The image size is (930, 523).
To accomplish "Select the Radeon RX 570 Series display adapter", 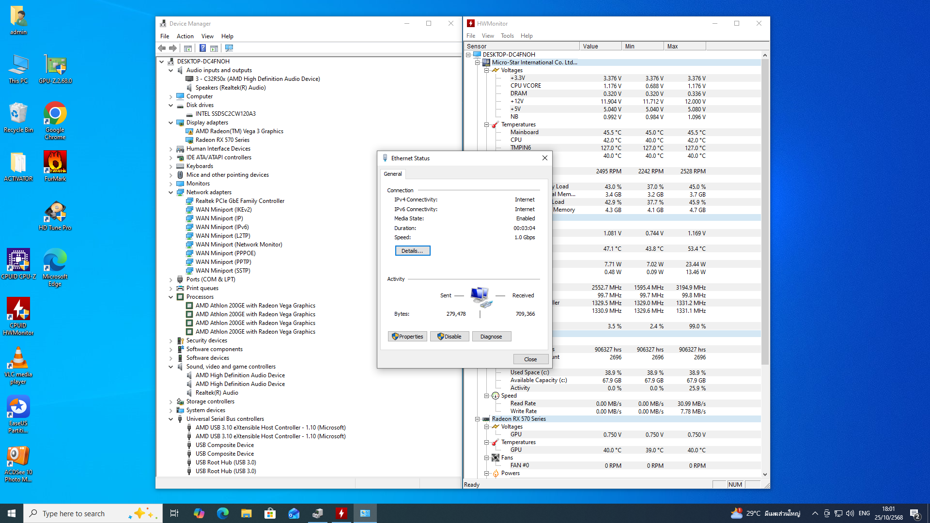I will pos(222,140).
